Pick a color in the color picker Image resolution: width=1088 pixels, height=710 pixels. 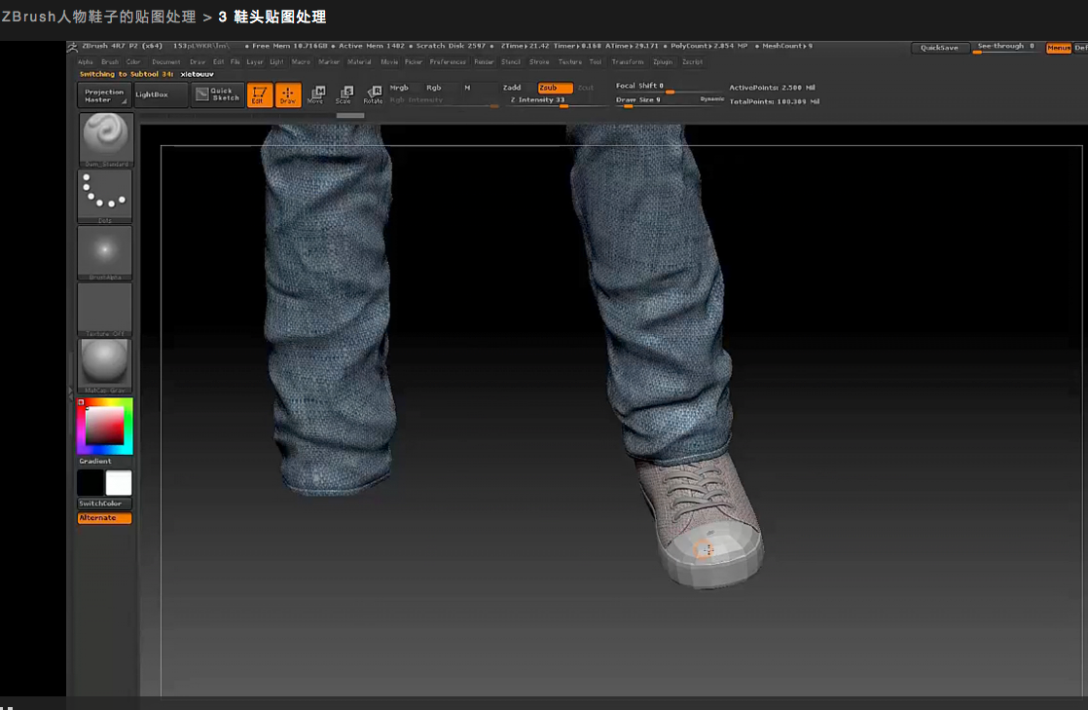click(x=105, y=426)
